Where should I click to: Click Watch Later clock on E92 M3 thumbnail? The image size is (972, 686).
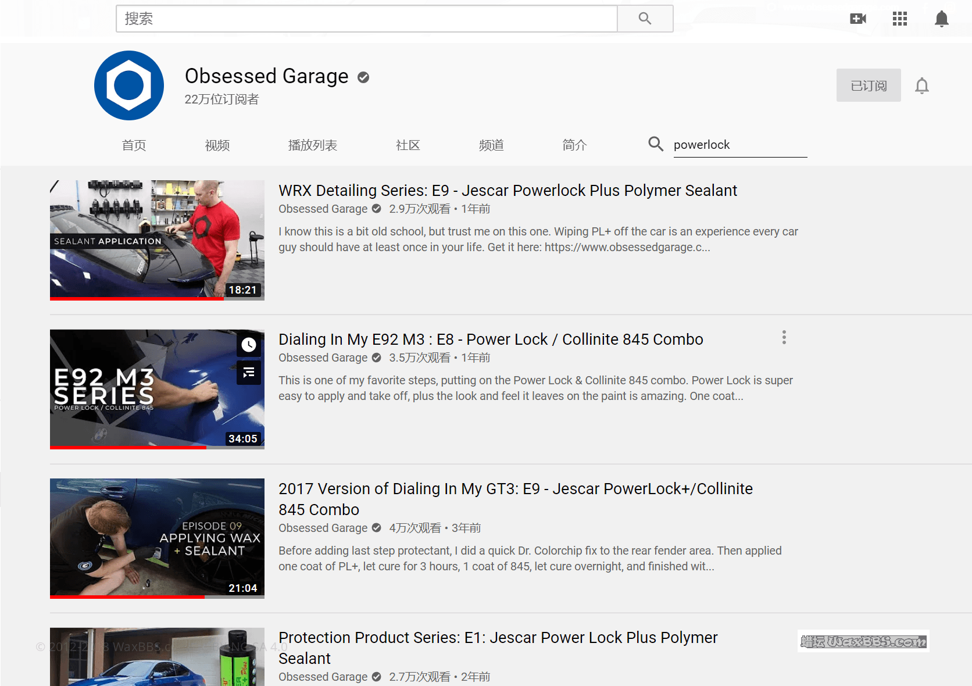[249, 345]
